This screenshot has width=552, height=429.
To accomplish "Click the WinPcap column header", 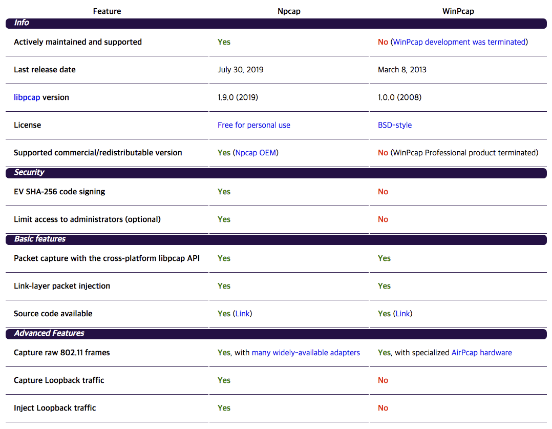I will (458, 11).
